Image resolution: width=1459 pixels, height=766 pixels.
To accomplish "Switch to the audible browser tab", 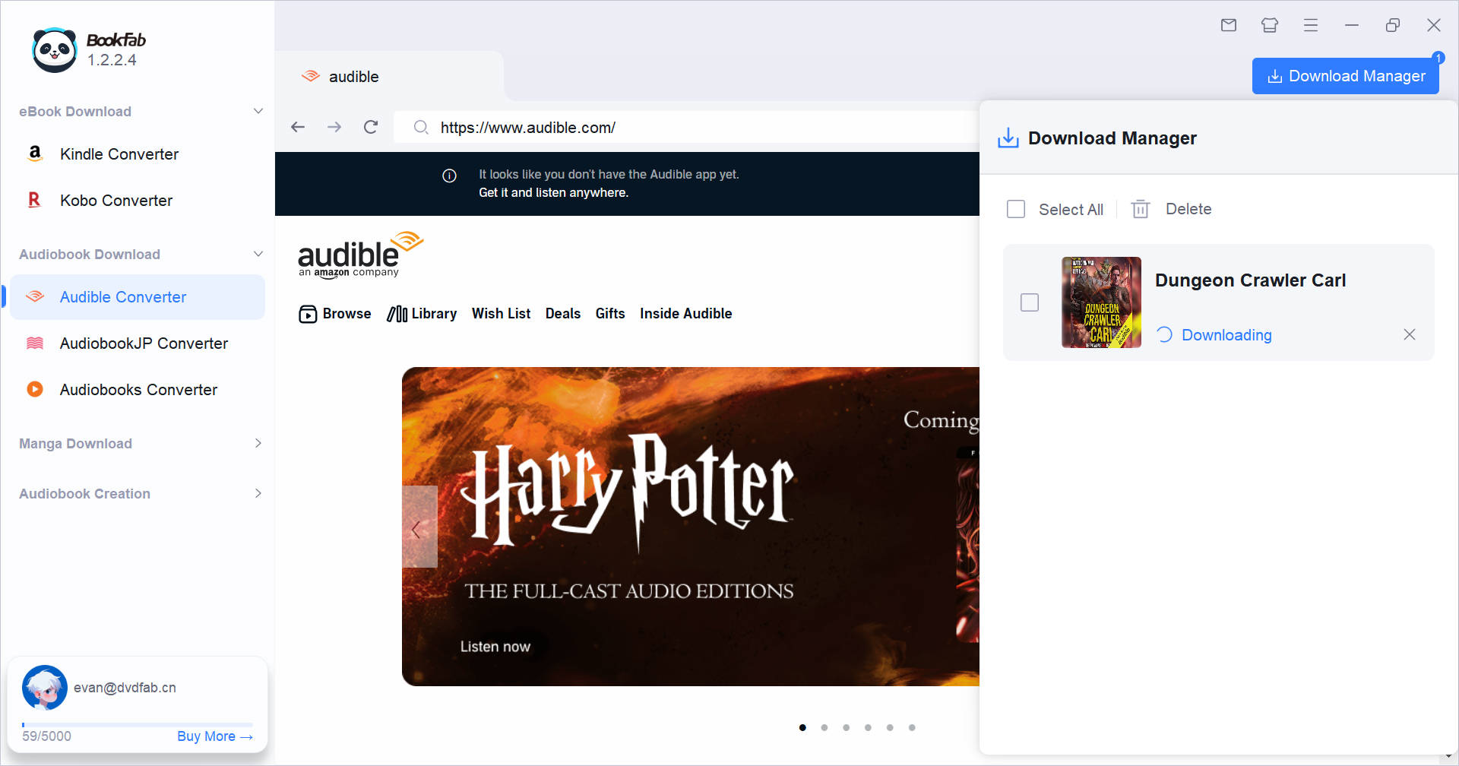I will pyautogui.click(x=353, y=77).
